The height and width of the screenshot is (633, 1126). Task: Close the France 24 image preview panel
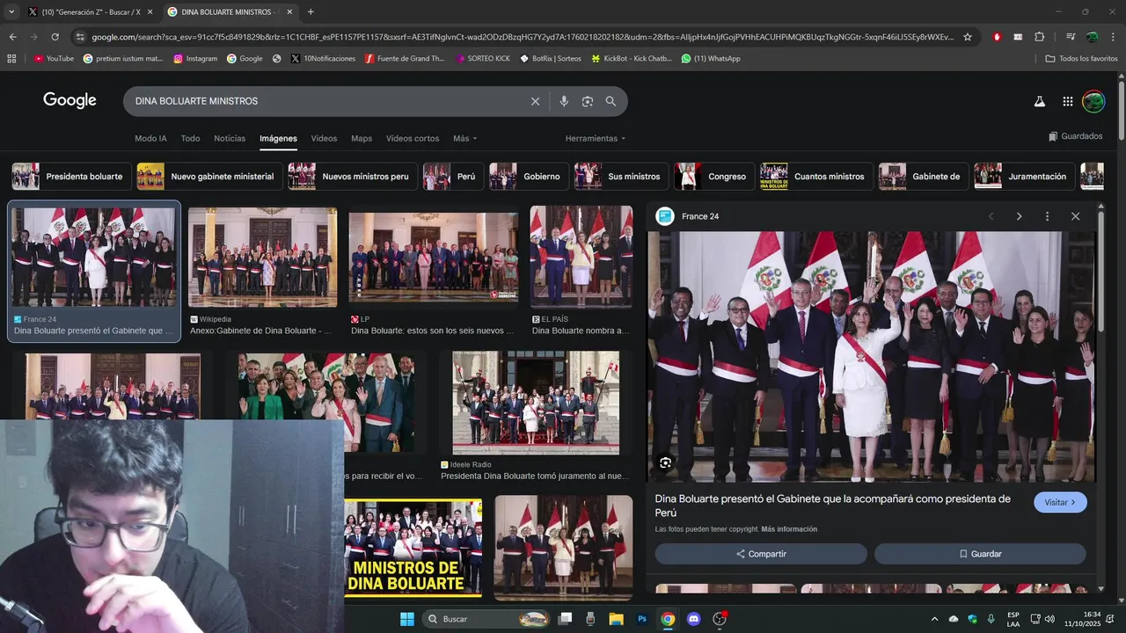pos(1075,216)
